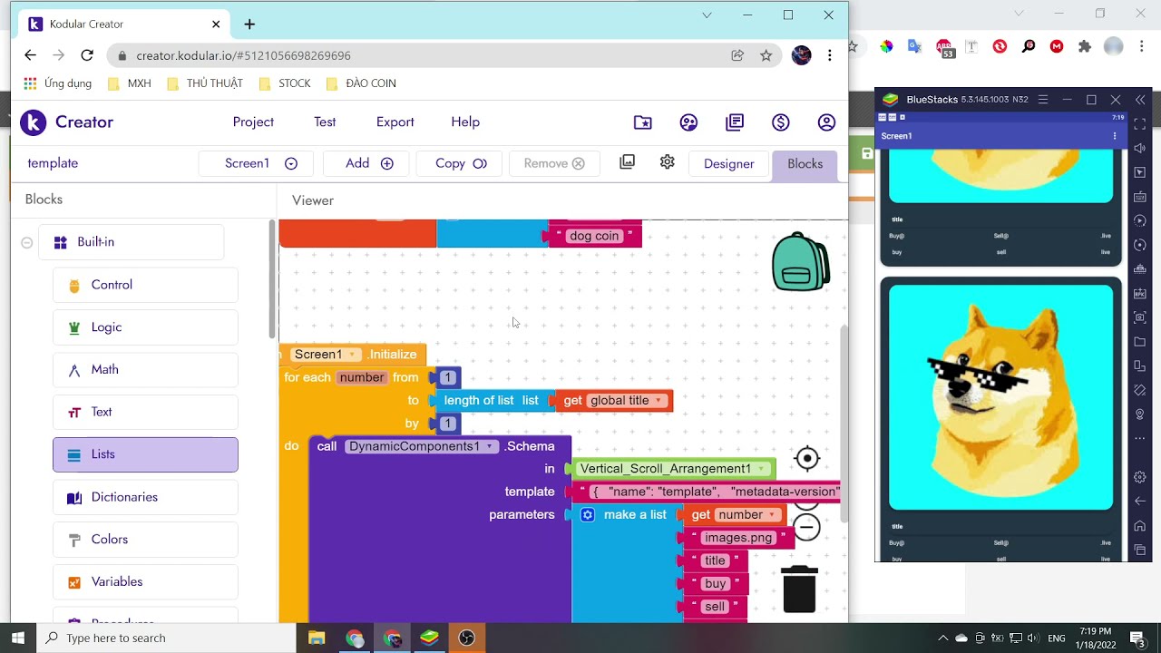Select the Dictionaries blocks category
The height and width of the screenshot is (653, 1161).
[145, 497]
